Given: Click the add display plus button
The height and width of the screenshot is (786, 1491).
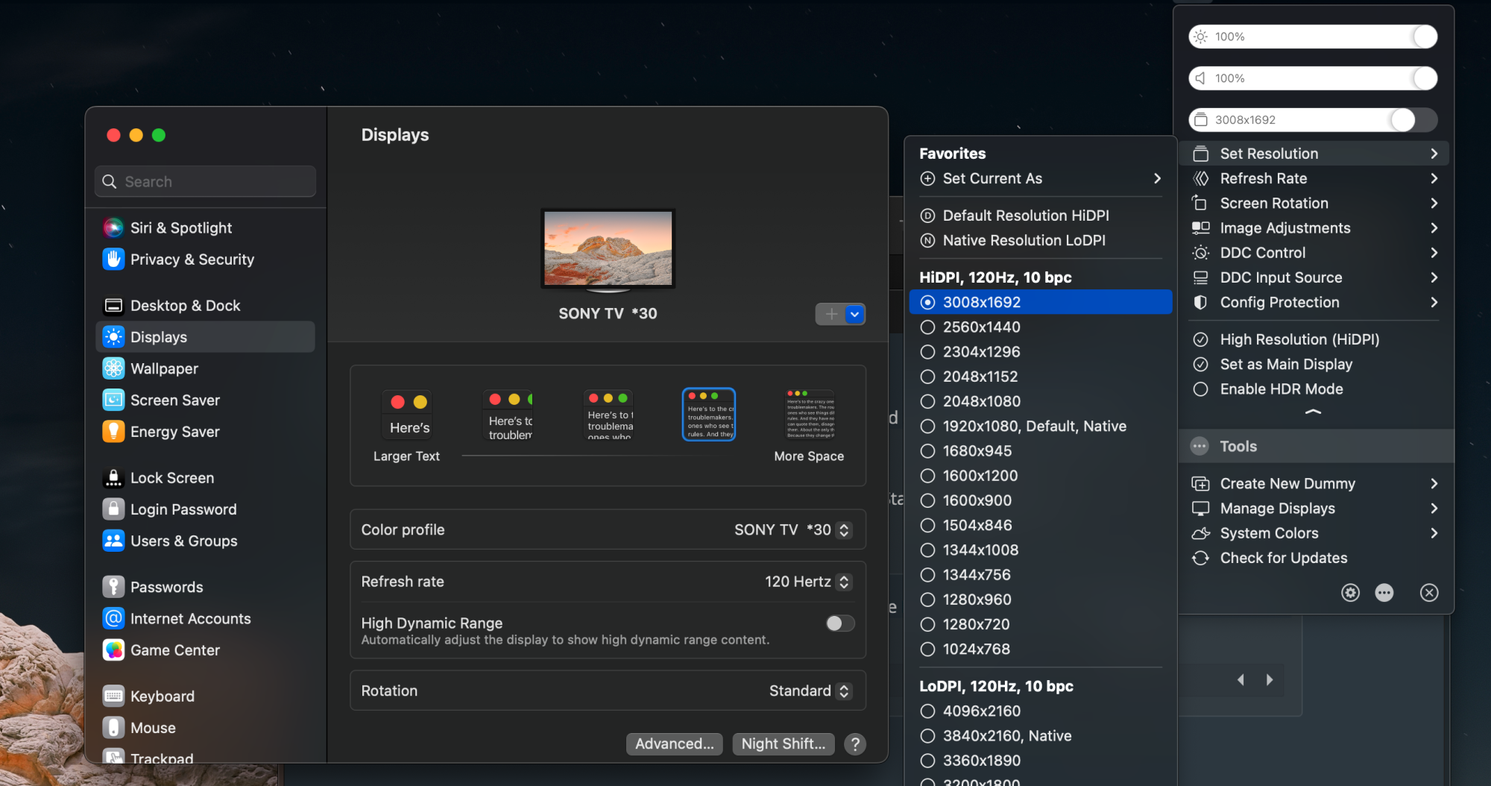Looking at the screenshot, I should (831, 314).
